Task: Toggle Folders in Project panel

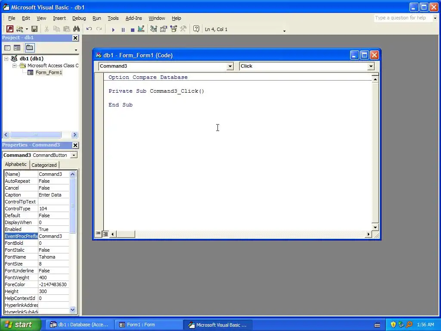Action: point(30,48)
